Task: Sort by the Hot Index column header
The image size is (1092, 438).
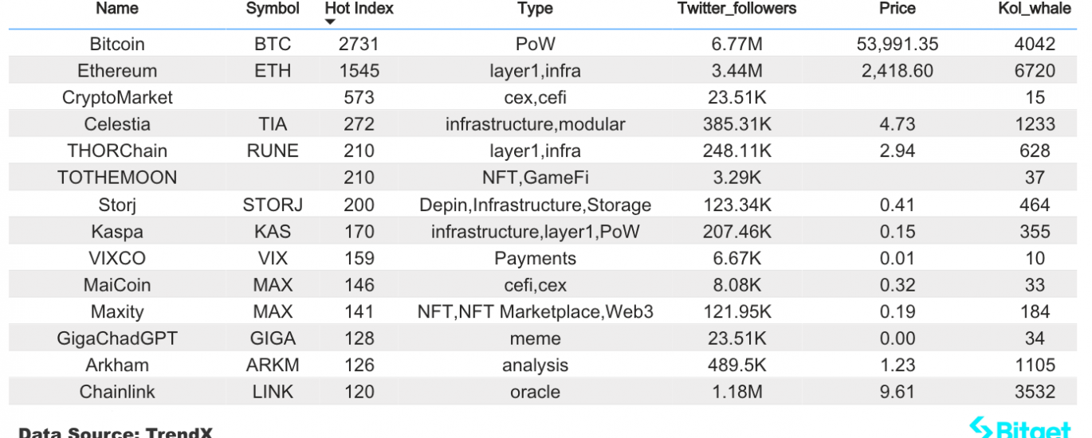Action: click(359, 9)
